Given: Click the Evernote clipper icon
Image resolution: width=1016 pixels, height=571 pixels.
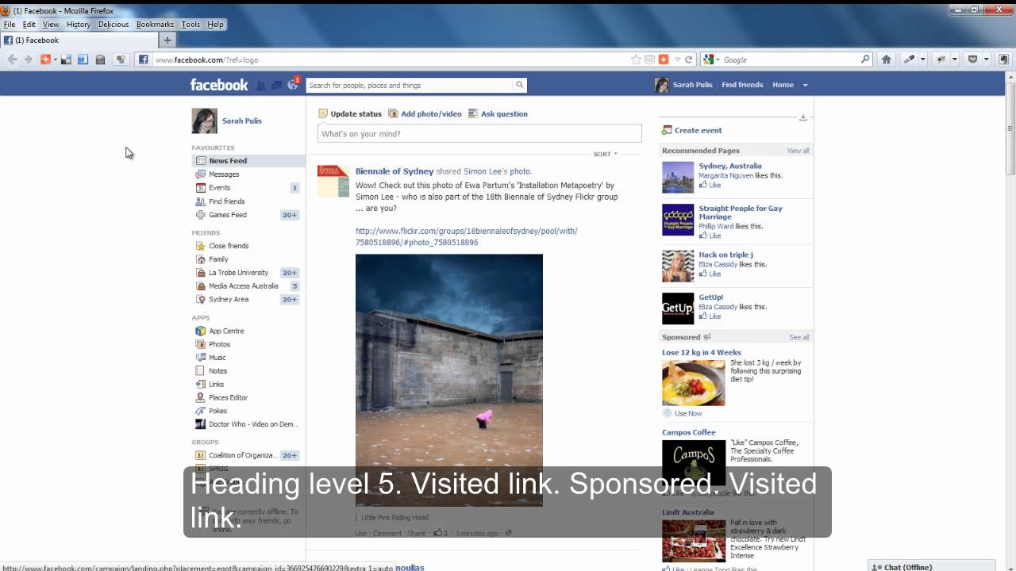Looking at the screenshot, I should [x=1004, y=59].
